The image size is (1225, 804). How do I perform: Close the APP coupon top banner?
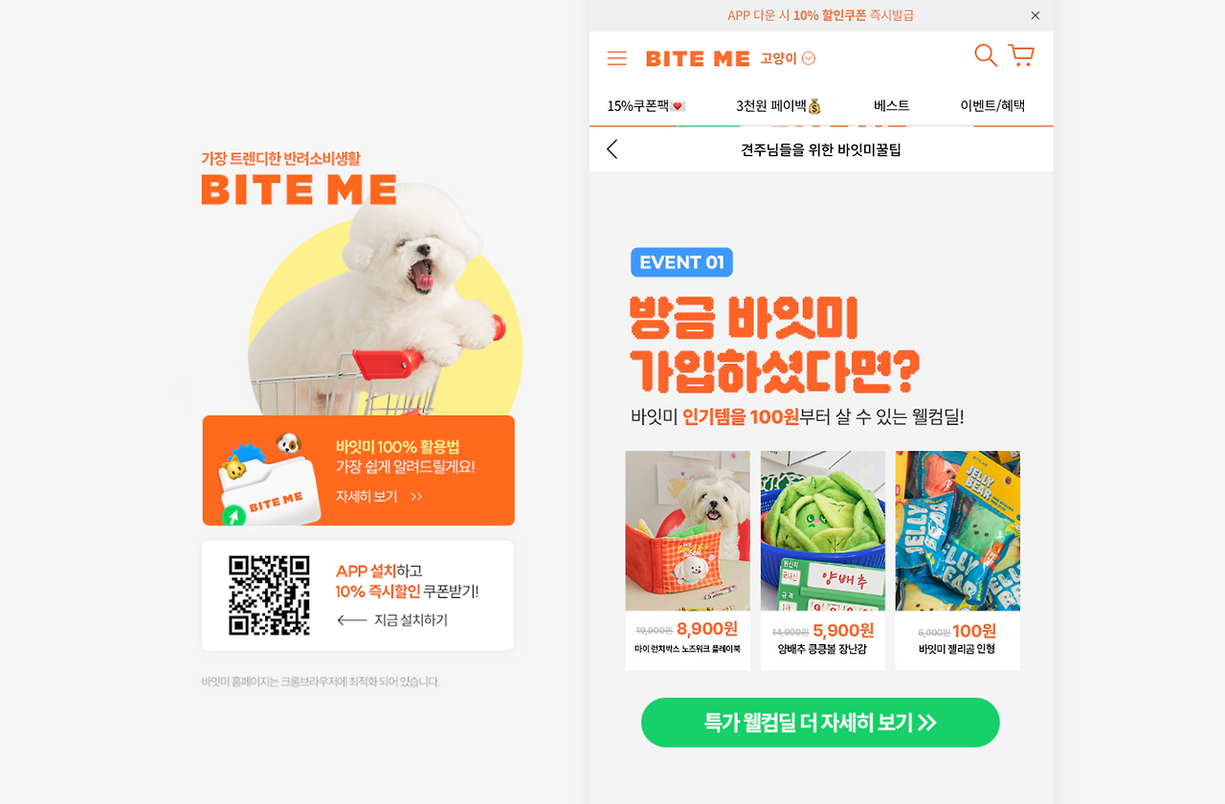click(x=1036, y=15)
